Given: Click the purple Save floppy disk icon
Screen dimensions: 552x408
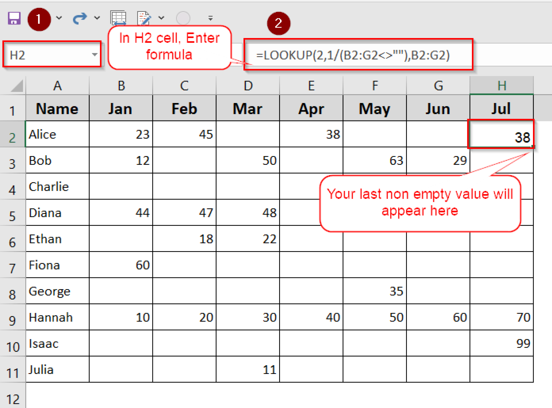Looking at the screenshot, I should click(x=14, y=18).
